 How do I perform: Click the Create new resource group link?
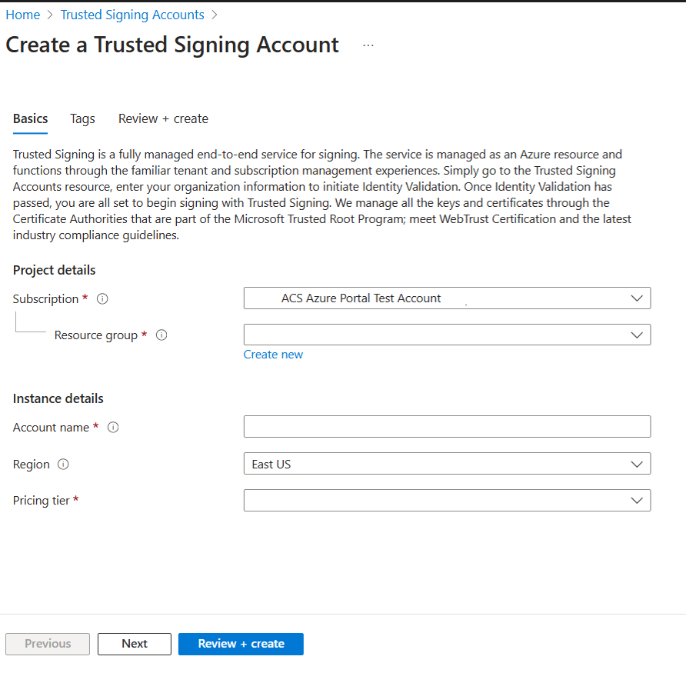pyautogui.click(x=273, y=355)
